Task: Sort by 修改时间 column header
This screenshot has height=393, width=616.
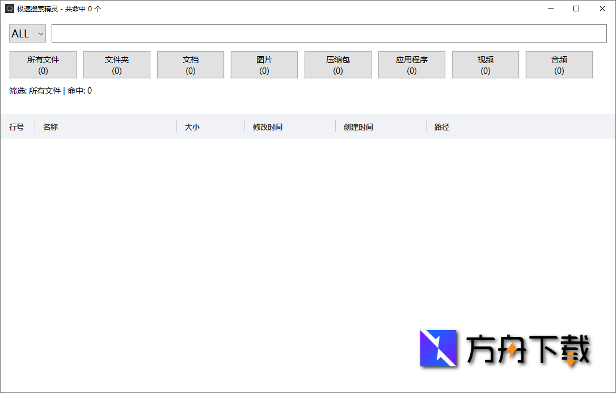Action: 267,126
